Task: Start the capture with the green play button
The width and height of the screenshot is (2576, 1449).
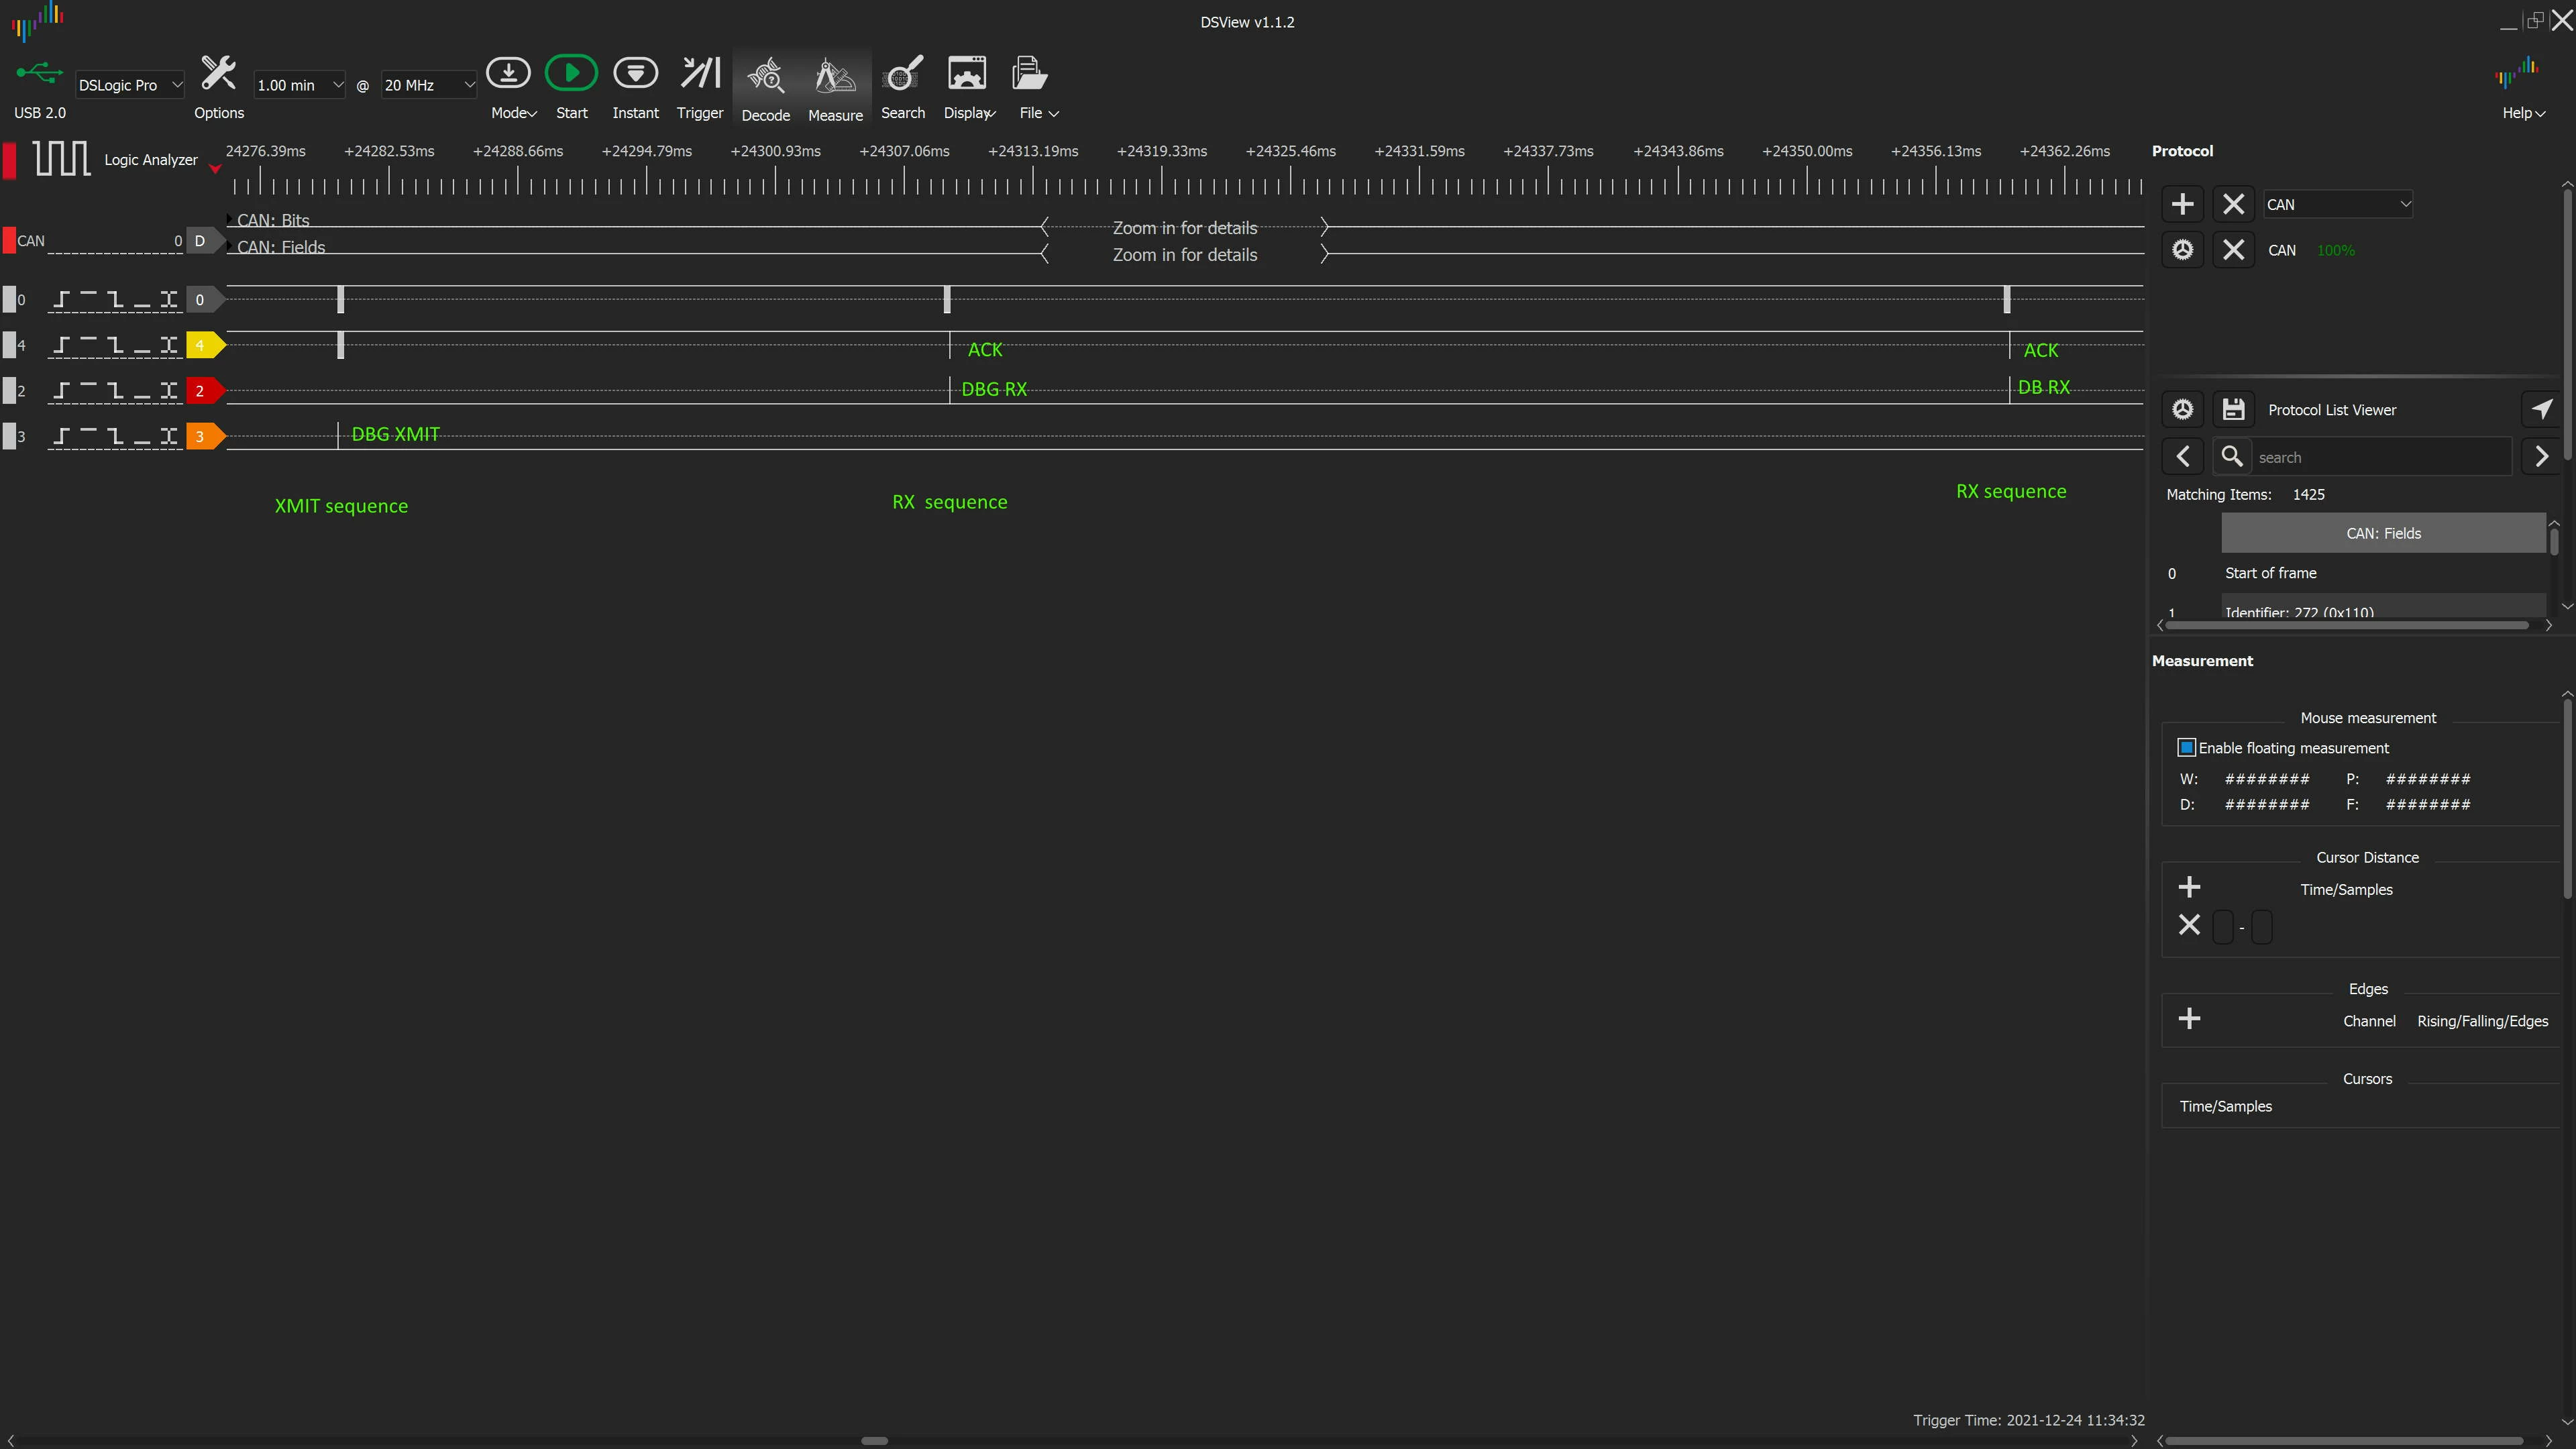Action: [571, 73]
